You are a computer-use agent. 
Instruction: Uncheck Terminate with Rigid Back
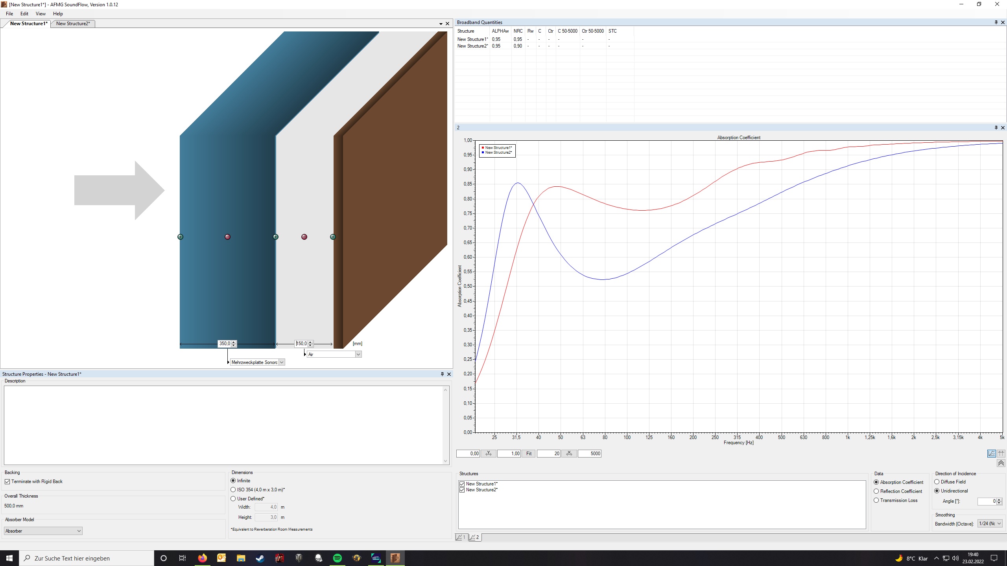pos(7,482)
